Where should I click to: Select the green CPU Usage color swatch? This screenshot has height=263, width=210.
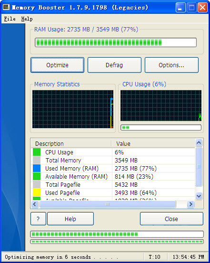[x=37, y=152]
